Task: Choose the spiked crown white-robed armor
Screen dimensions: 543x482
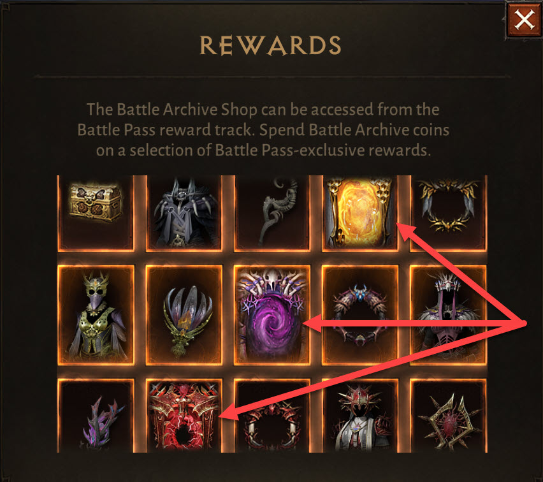Action: [x=360, y=416]
